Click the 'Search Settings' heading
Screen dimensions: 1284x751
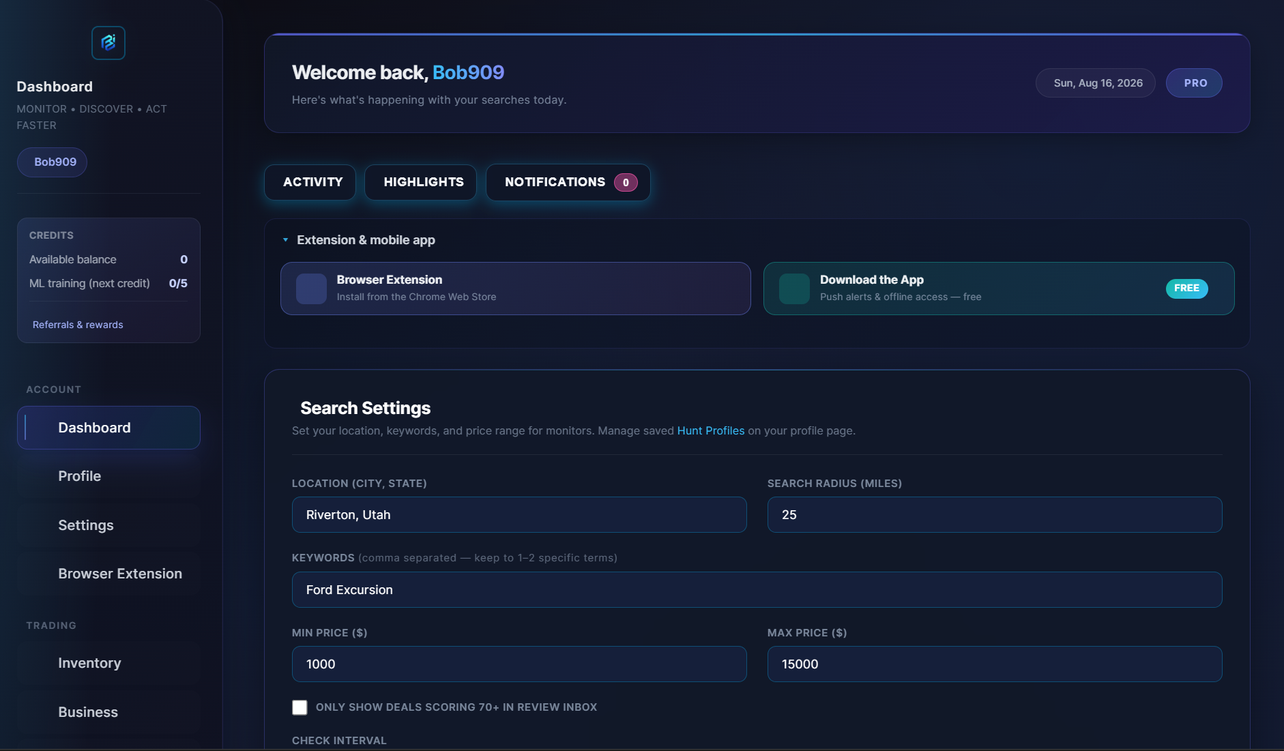coord(366,408)
